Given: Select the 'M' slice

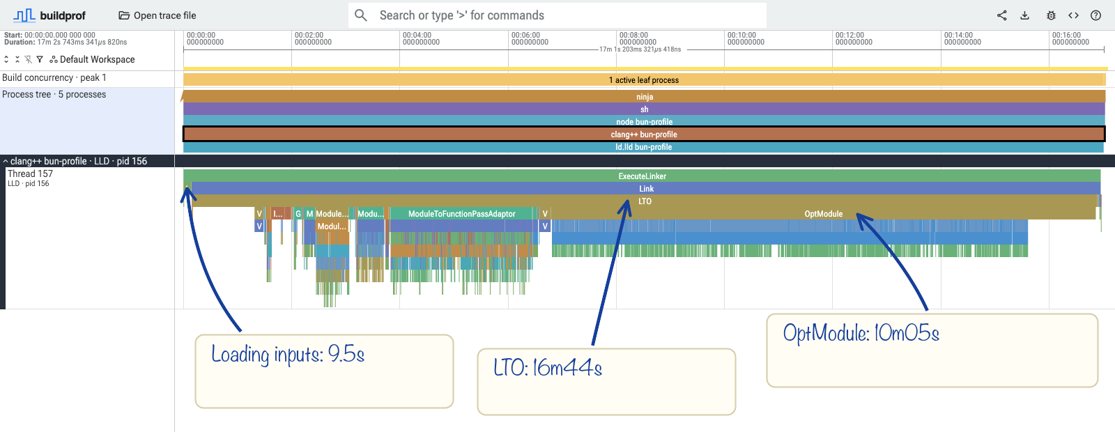Looking at the screenshot, I should point(309,214).
